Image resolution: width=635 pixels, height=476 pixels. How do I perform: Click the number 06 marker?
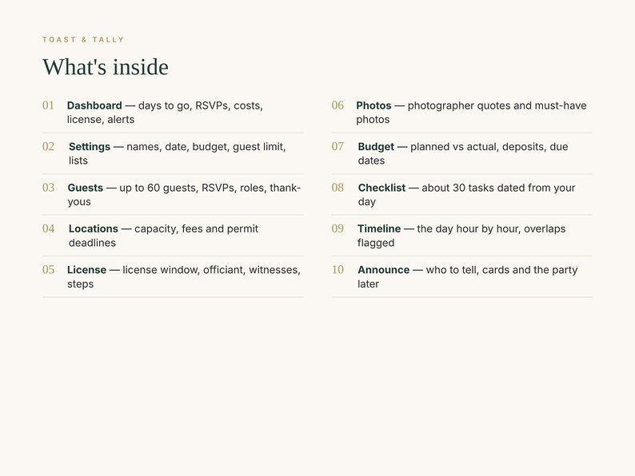click(x=337, y=105)
